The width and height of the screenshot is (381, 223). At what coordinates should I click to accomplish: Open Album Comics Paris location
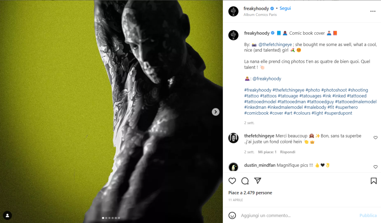[x=260, y=14]
